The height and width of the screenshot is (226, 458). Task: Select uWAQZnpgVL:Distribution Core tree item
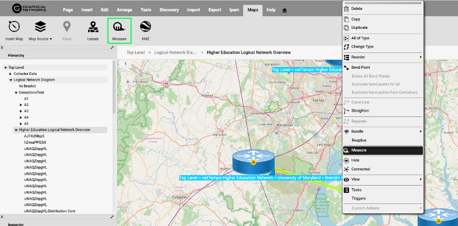coord(49,211)
